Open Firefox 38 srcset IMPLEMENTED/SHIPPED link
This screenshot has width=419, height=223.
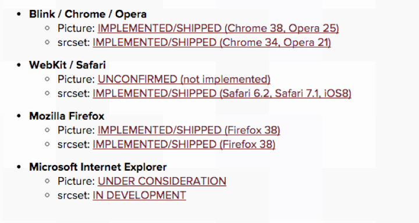click(x=184, y=145)
